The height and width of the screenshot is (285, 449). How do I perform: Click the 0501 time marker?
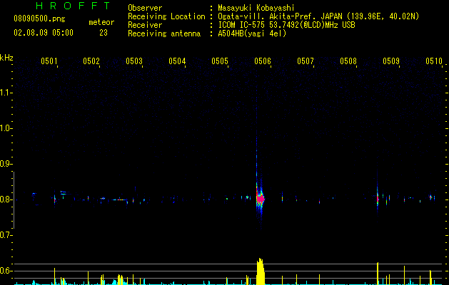[x=49, y=61]
